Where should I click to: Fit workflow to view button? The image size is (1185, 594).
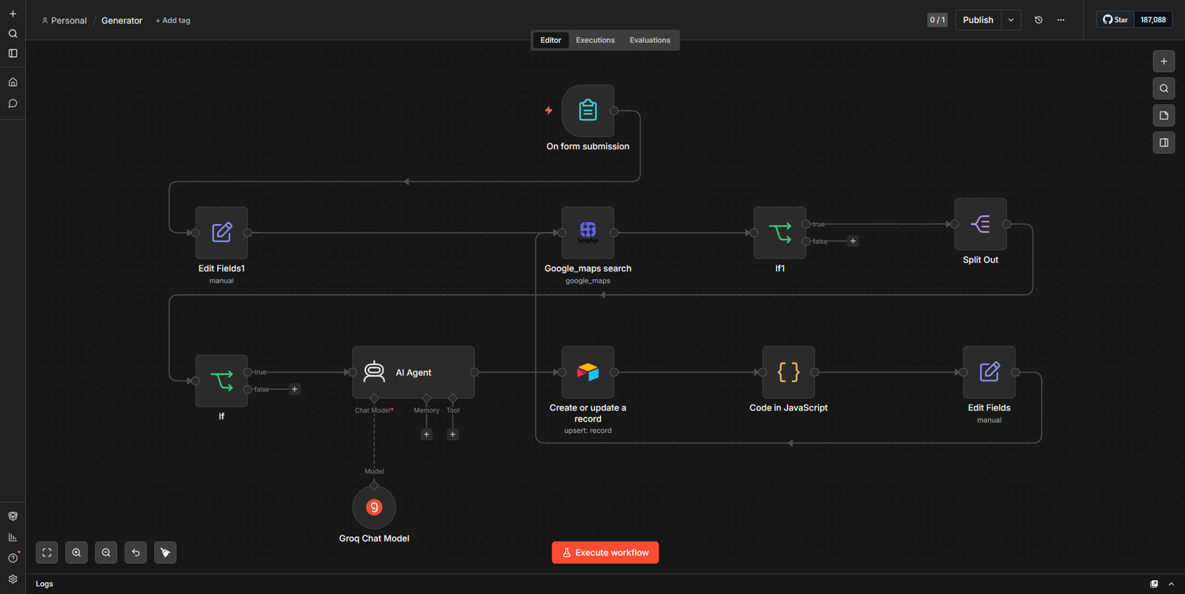pos(47,553)
